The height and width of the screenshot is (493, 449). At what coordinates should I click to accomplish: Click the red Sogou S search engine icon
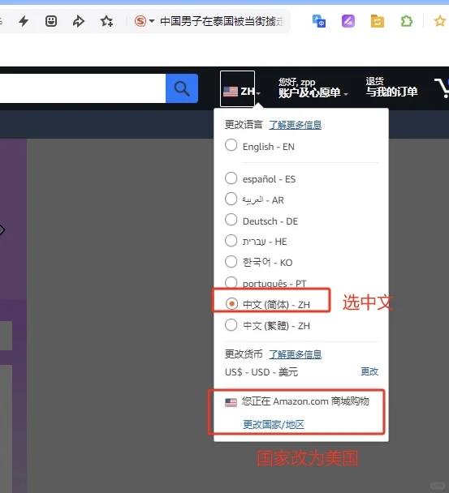click(140, 21)
